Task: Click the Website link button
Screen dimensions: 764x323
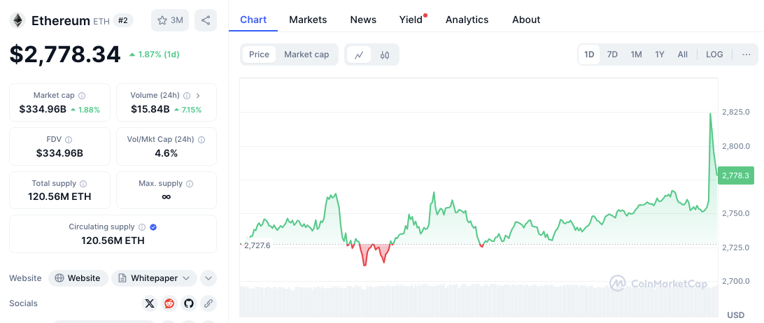Action: 78,278
